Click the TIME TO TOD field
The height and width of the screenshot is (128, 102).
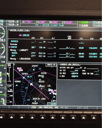(97, 74)
